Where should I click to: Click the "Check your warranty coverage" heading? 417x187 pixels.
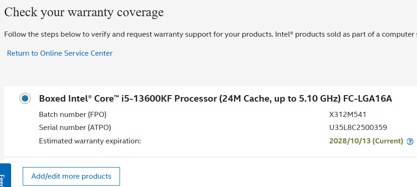tap(84, 12)
